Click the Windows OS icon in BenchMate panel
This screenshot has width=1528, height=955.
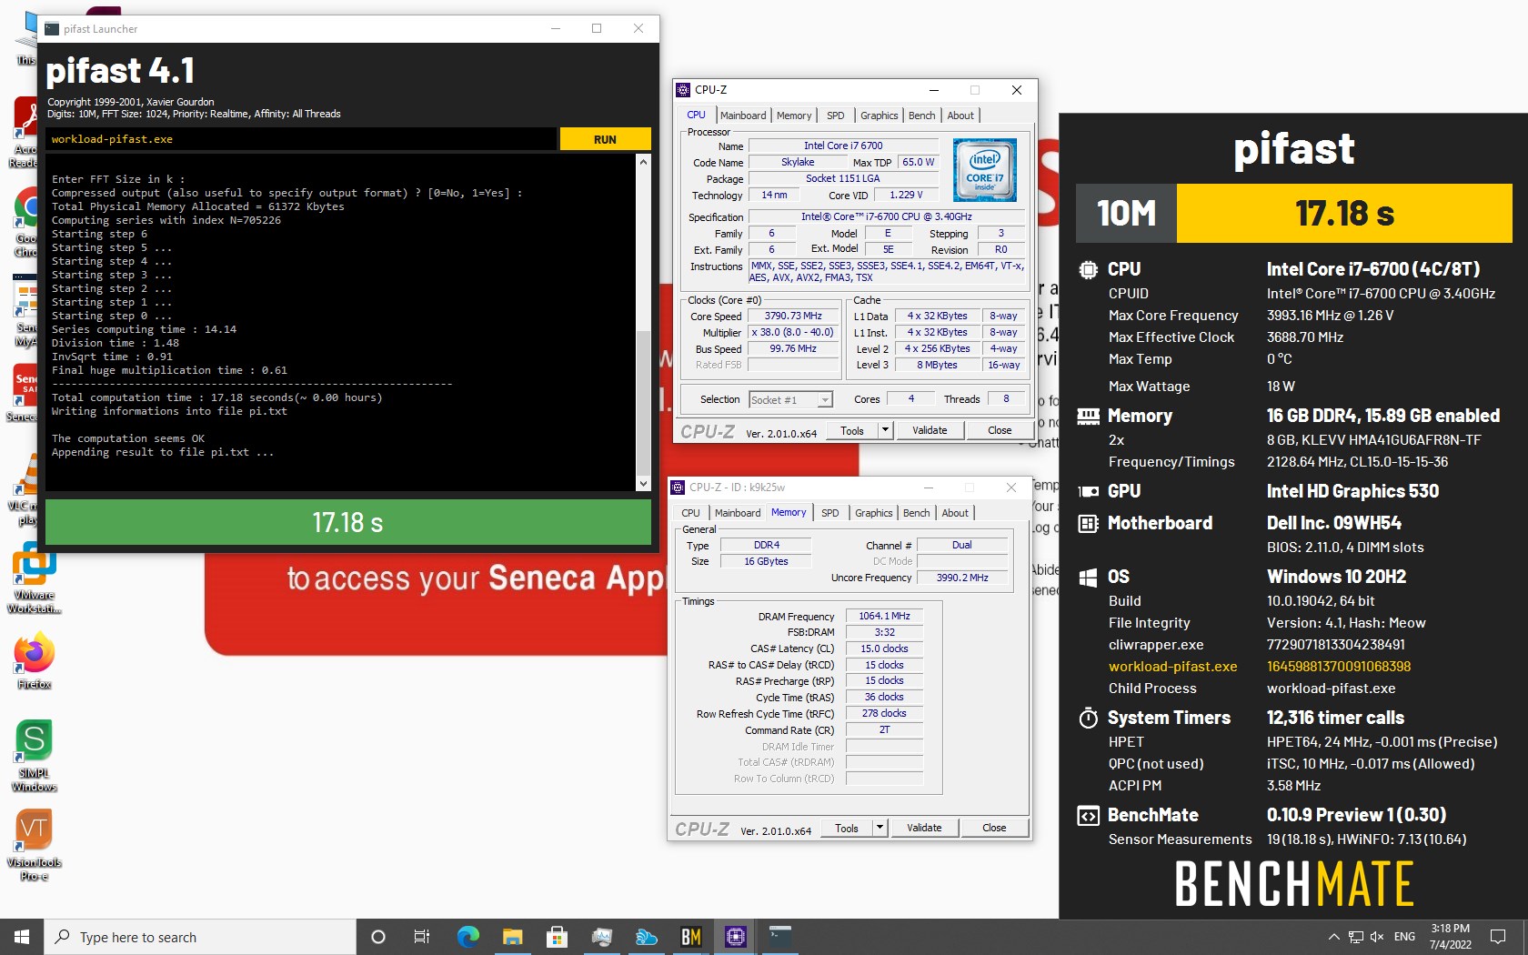(1088, 577)
